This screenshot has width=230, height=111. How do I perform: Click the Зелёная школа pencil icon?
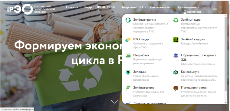pos(128,88)
